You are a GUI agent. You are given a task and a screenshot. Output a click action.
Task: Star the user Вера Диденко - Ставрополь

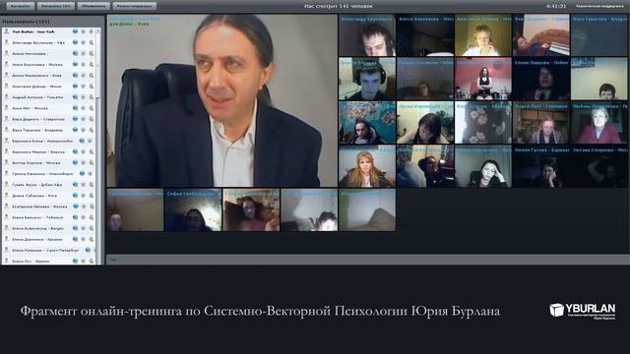pos(83,119)
